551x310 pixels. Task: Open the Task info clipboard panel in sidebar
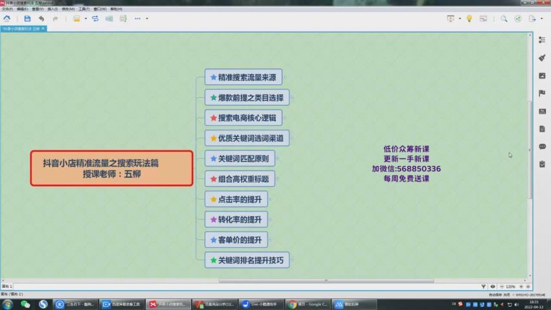[542, 164]
